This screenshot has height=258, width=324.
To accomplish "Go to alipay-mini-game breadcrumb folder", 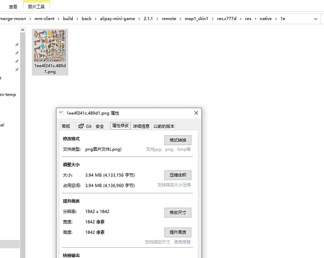I will [x=117, y=19].
